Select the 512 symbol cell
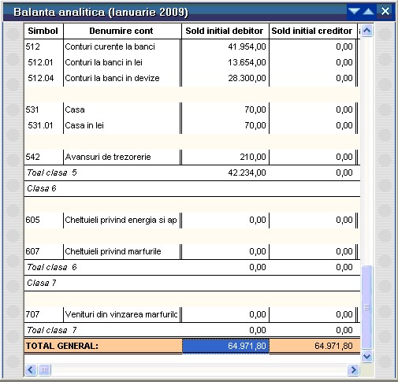The image size is (398, 382). pyautogui.click(x=43, y=46)
